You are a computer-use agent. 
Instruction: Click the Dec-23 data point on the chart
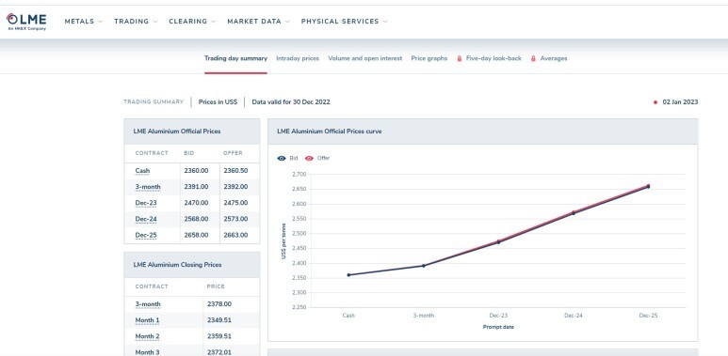tap(498, 241)
